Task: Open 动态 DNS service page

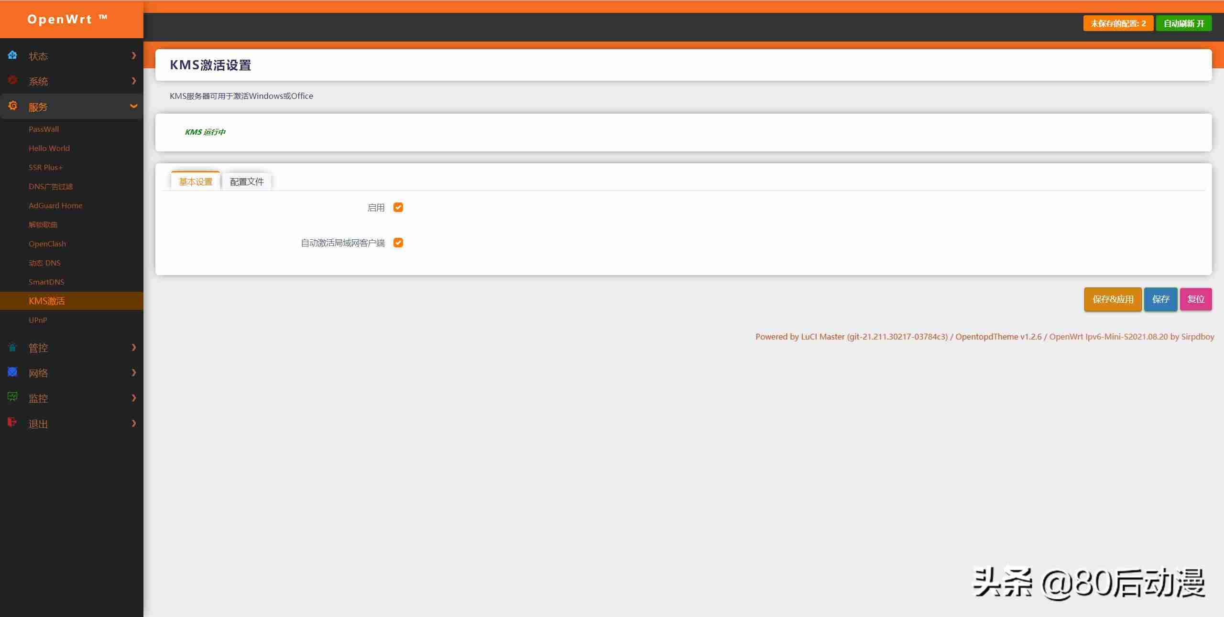Action: pyautogui.click(x=44, y=263)
